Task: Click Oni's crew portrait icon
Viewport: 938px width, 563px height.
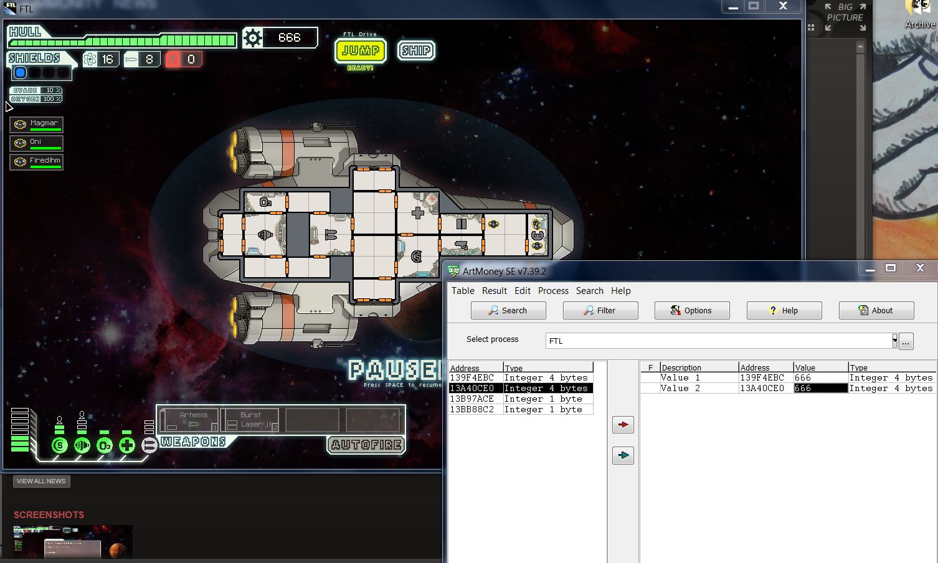Action: coord(20,143)
